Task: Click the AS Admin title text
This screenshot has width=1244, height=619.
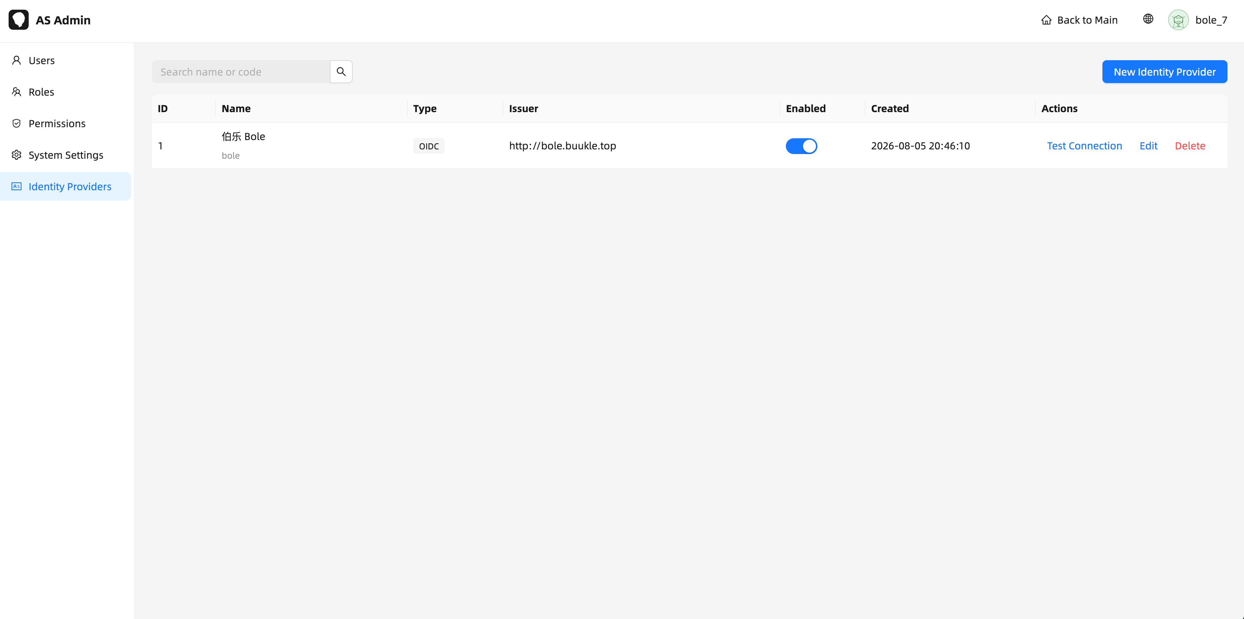Action: (63, 20)
